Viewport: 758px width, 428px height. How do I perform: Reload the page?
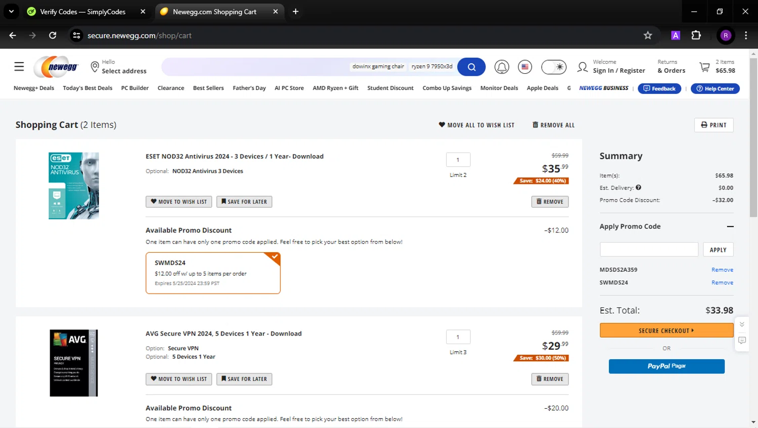coord(53,35)
